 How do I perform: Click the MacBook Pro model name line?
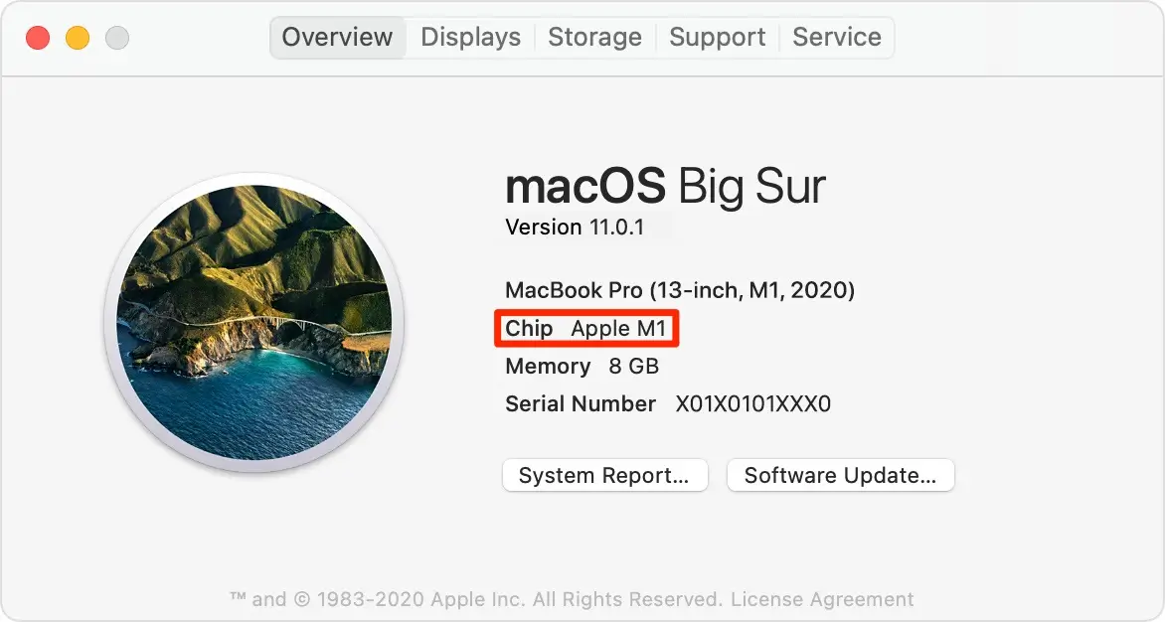tap(680, 289)
